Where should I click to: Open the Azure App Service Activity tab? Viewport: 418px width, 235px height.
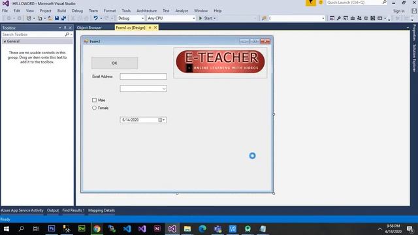(22, 210)
